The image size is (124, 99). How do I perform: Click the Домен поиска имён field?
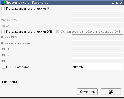point(97,43)
